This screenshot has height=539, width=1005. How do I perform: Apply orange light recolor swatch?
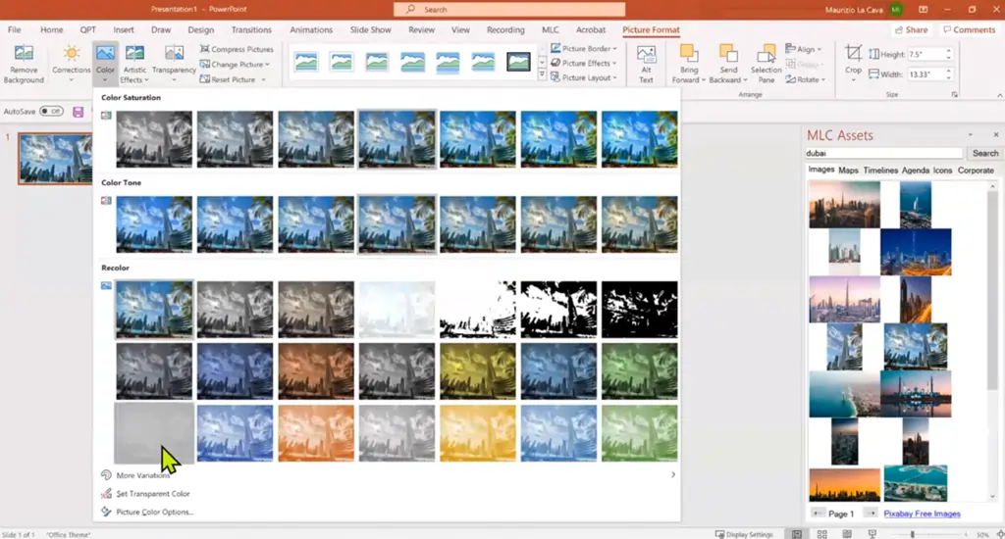316,433
